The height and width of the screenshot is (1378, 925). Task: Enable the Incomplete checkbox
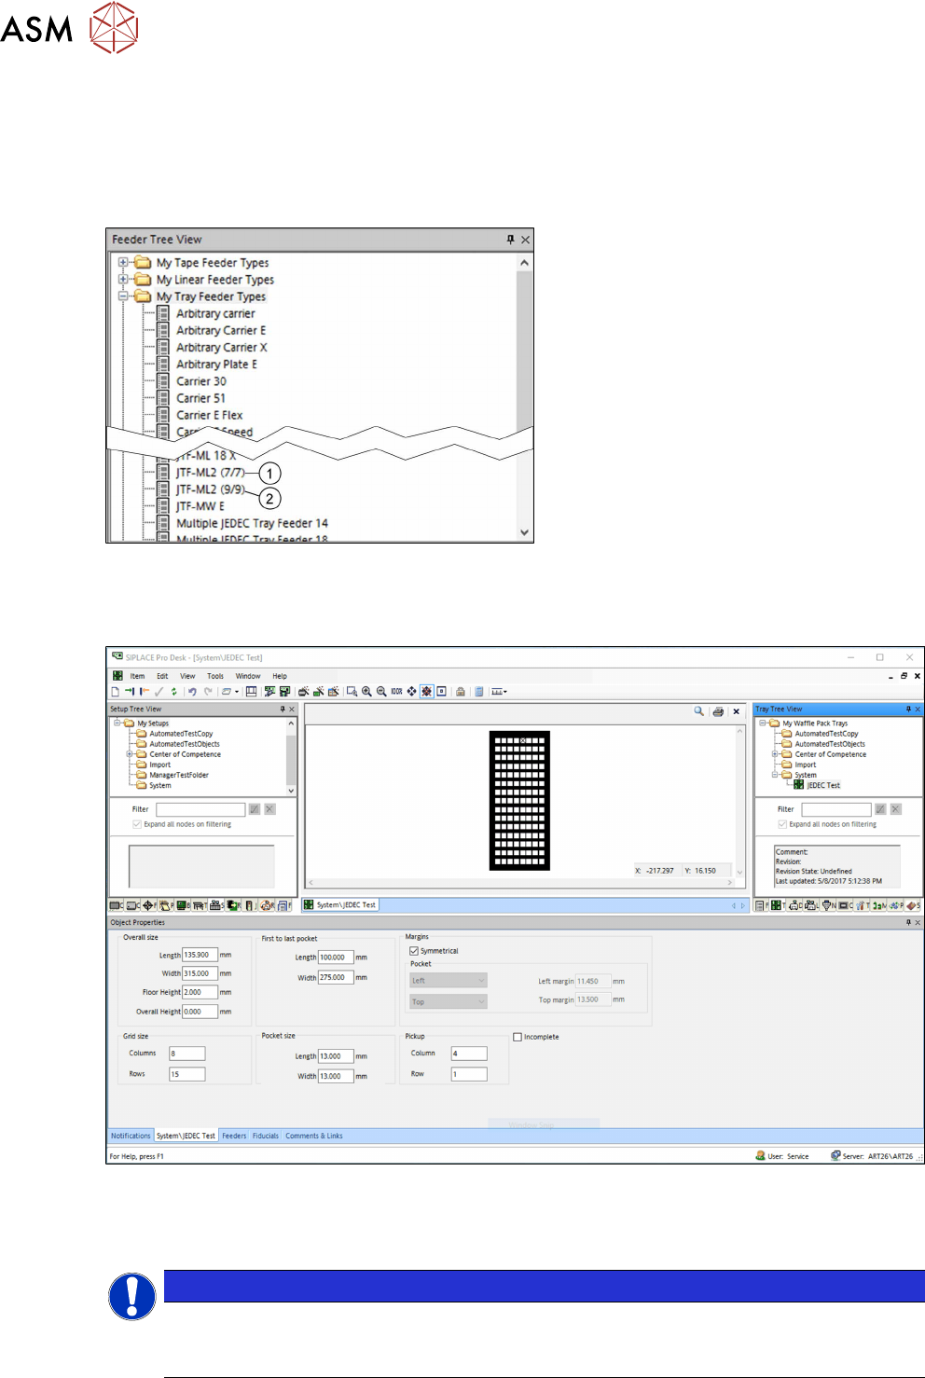518,1037
